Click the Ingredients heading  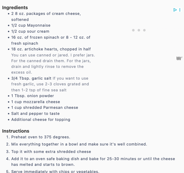pyautogui.click(x=15, y=7)
